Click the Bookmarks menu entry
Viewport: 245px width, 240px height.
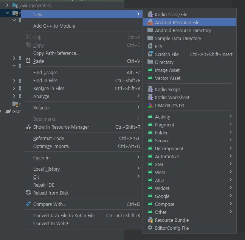(x=82, y=119)
